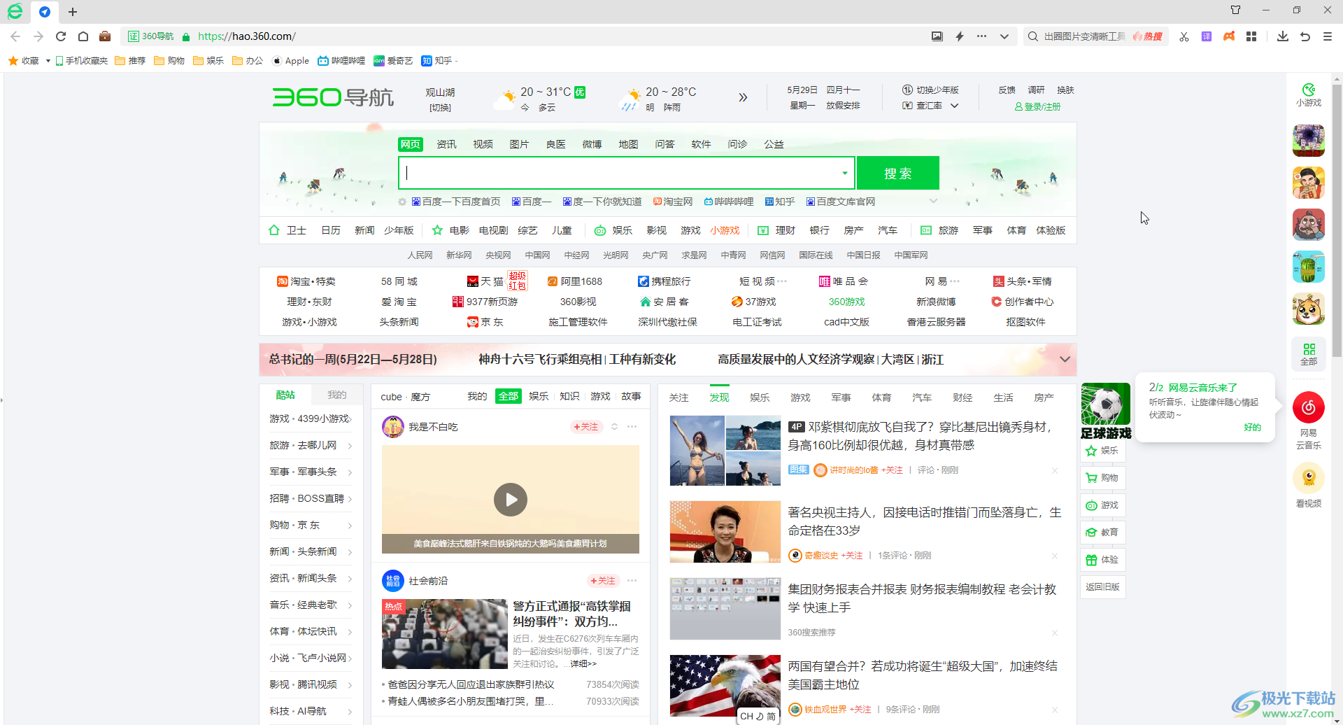Open the skin changer shirt icon in title bar
Screen dimensions: 1343x725
pos(1235,10)
